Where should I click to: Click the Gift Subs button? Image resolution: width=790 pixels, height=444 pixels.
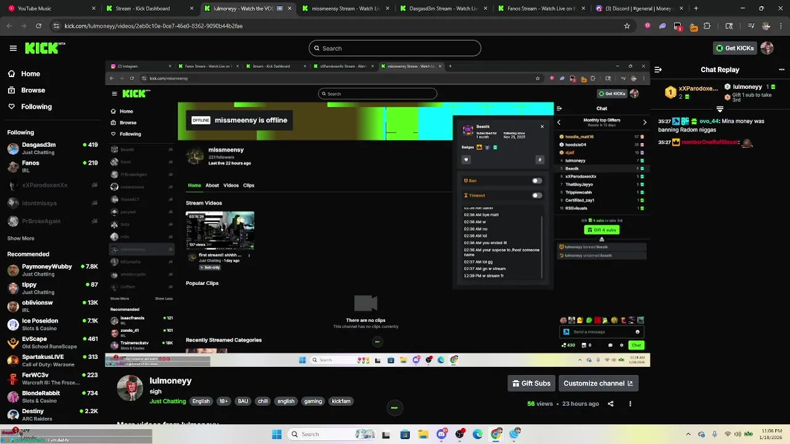pyautogui.click(x=531, y=384)
